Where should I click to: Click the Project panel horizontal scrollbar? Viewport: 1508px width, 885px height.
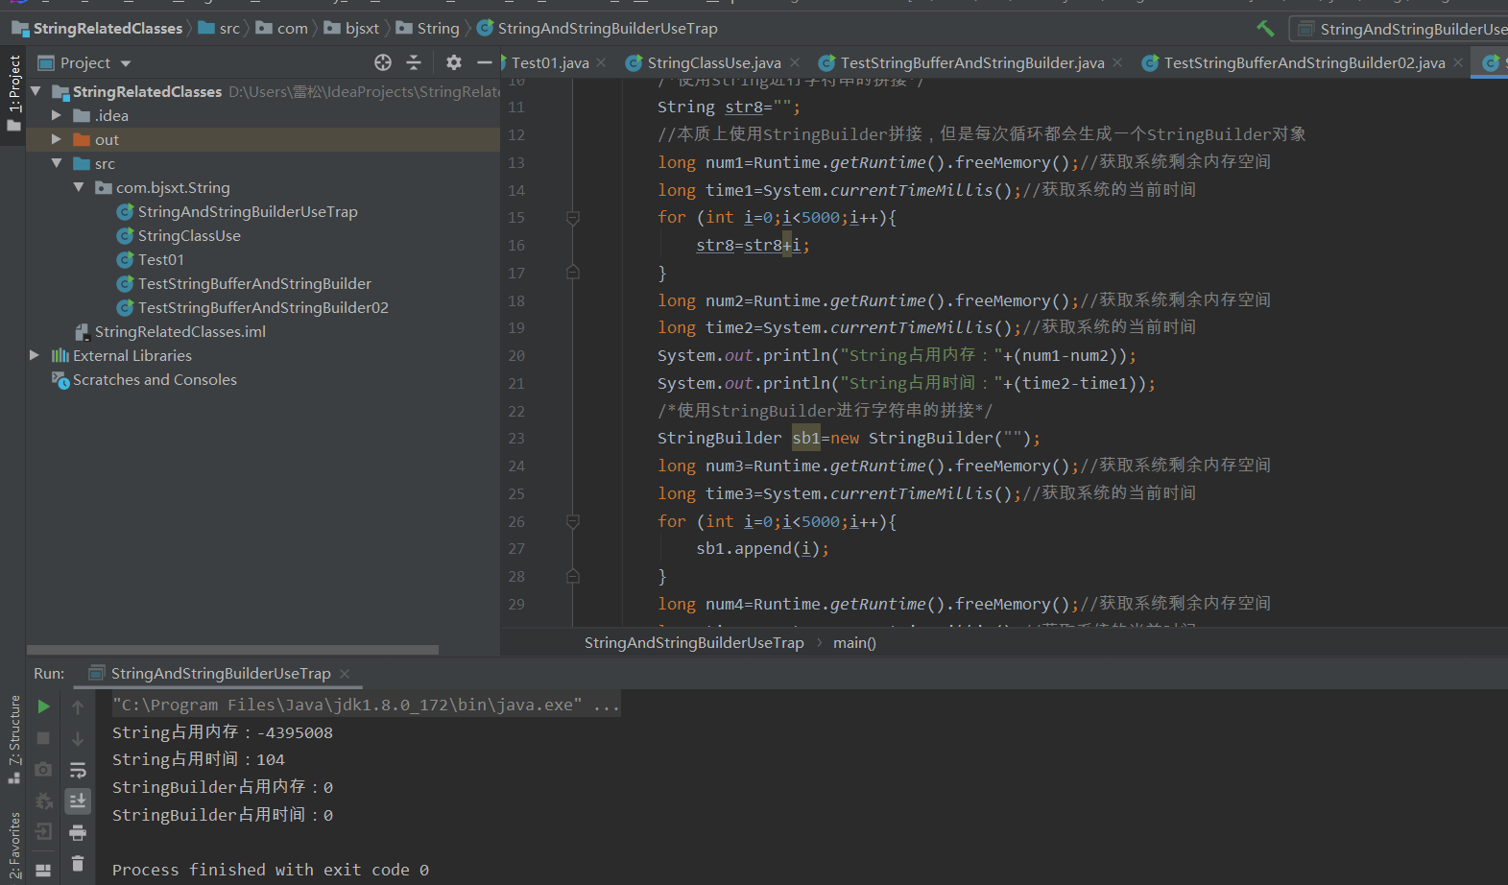[233, 650]
